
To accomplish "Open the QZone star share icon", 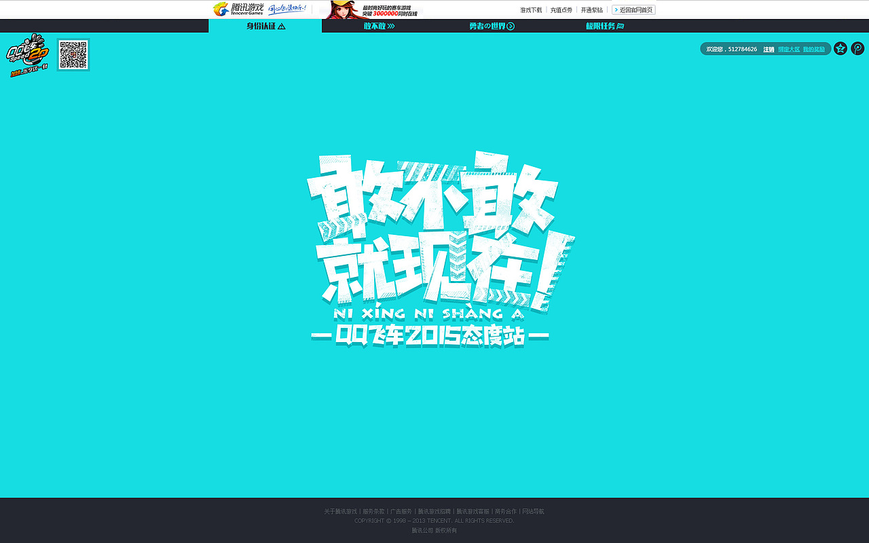I will [840, 48].
